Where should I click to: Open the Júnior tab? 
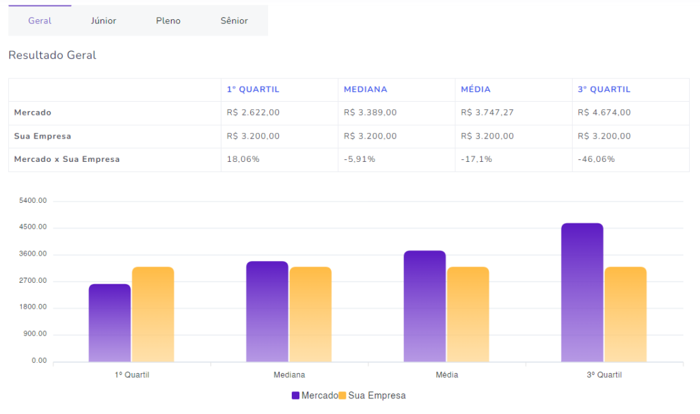103,20
